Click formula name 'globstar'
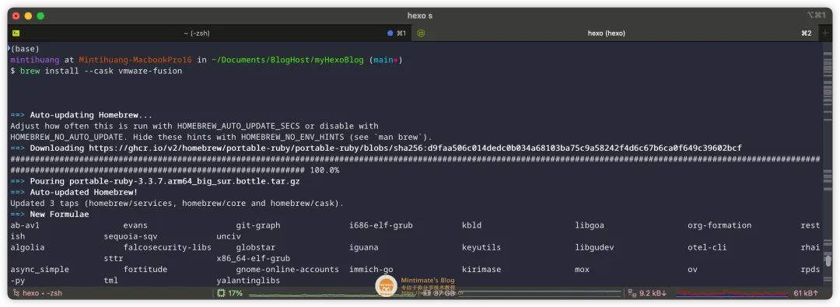The height and width of the screenshot is (307, 840). point(256,247)
